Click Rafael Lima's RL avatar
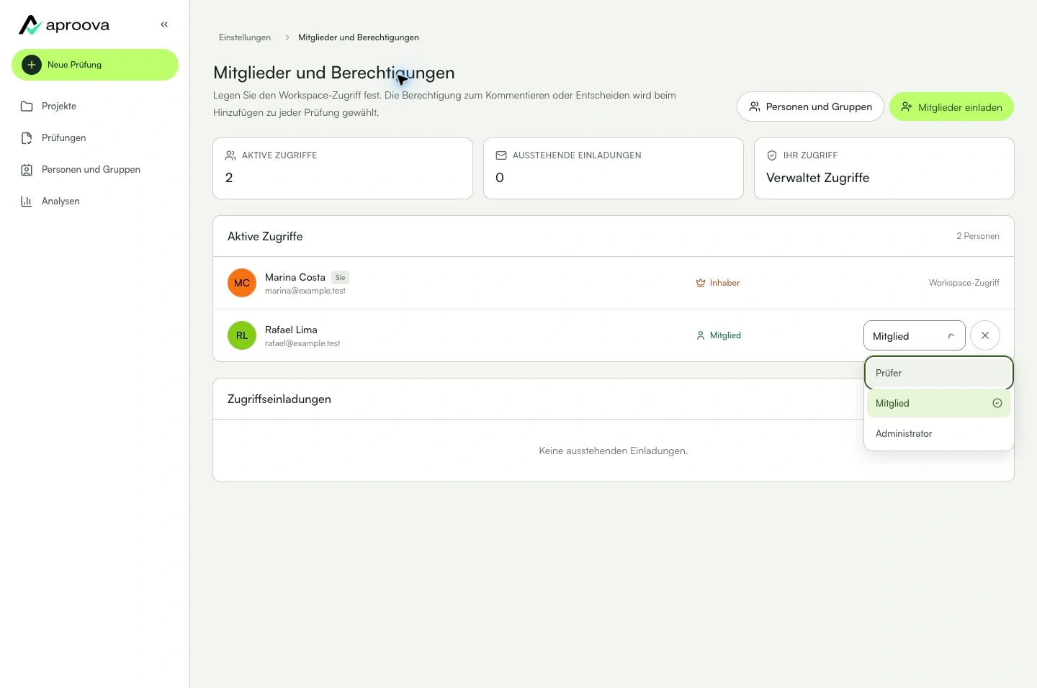1037x688 pixels. pos(242,335)
